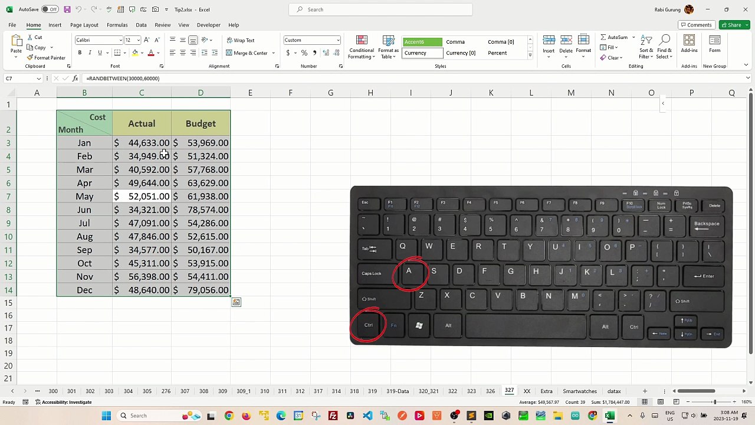755x425 pixels.
Task: Click the Accessibility: Investigate status text
Action: tap(63, 402)
